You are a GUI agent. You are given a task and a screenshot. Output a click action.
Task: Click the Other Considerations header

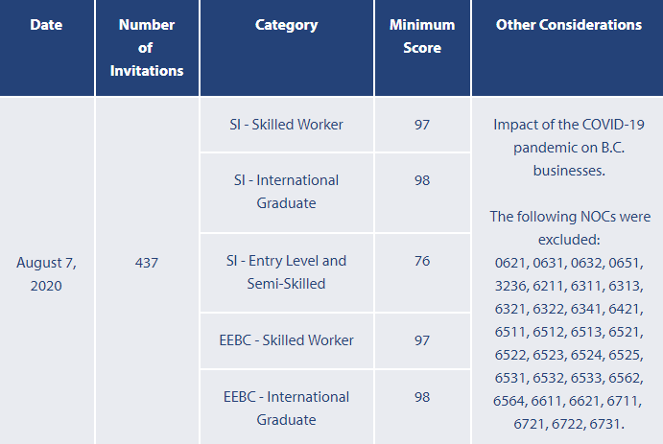568,25
